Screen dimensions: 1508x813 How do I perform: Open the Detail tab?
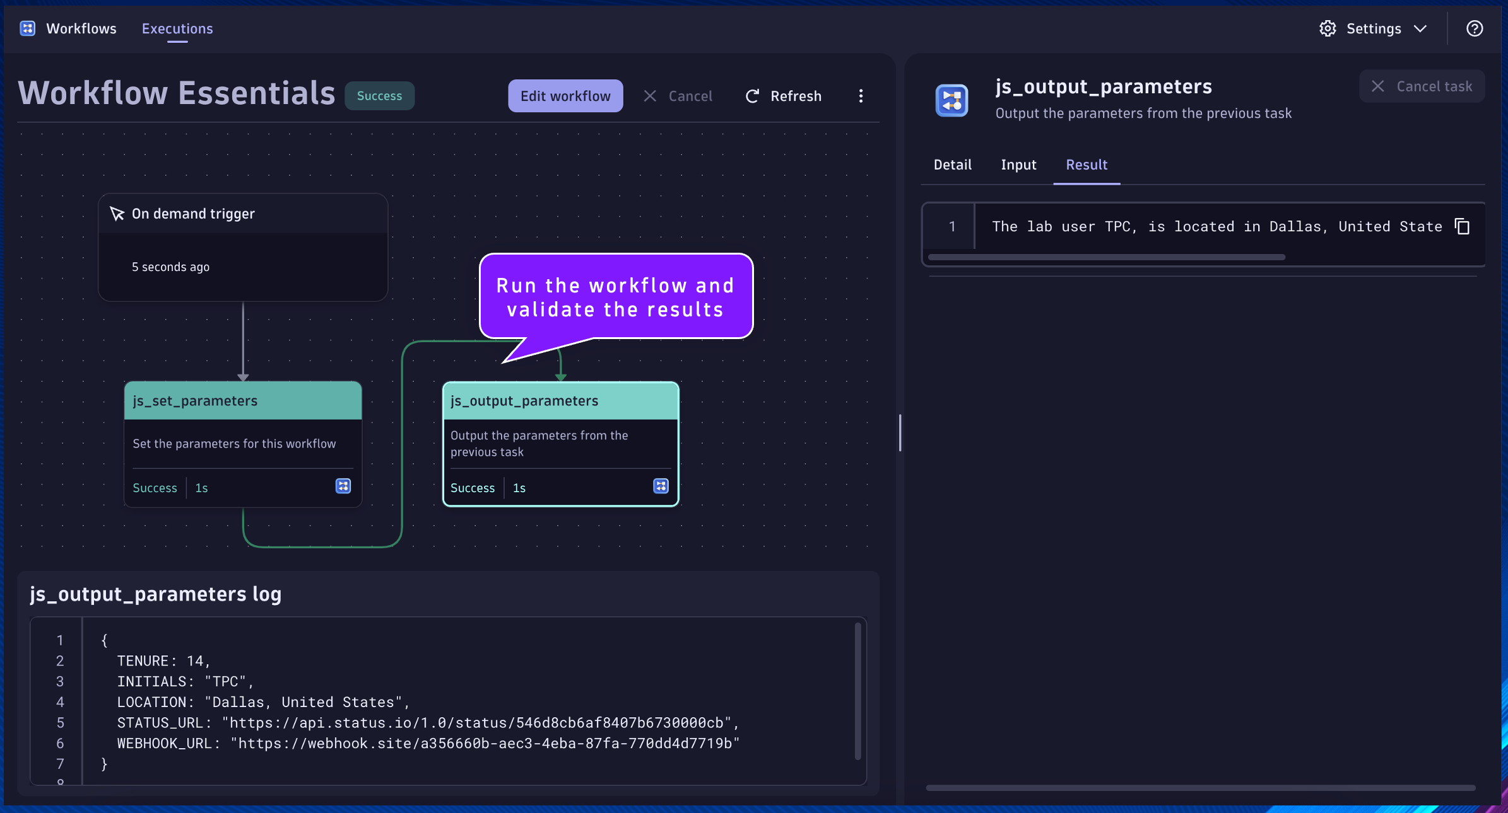coord(952,164)
